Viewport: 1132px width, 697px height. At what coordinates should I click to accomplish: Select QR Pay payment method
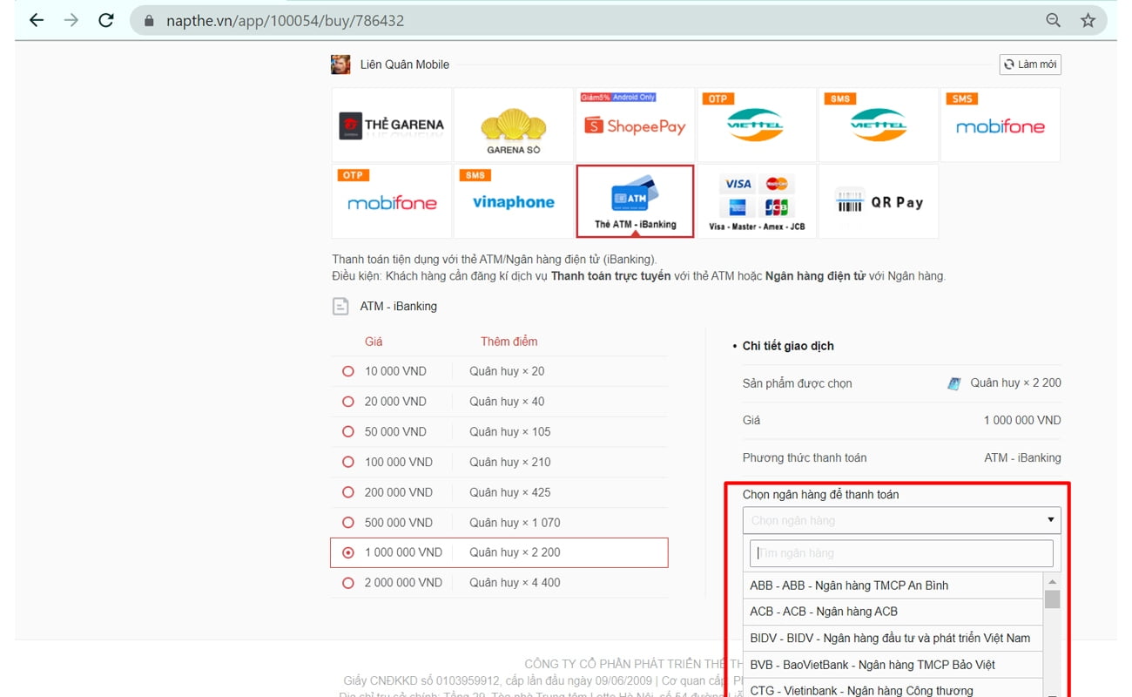879,201
